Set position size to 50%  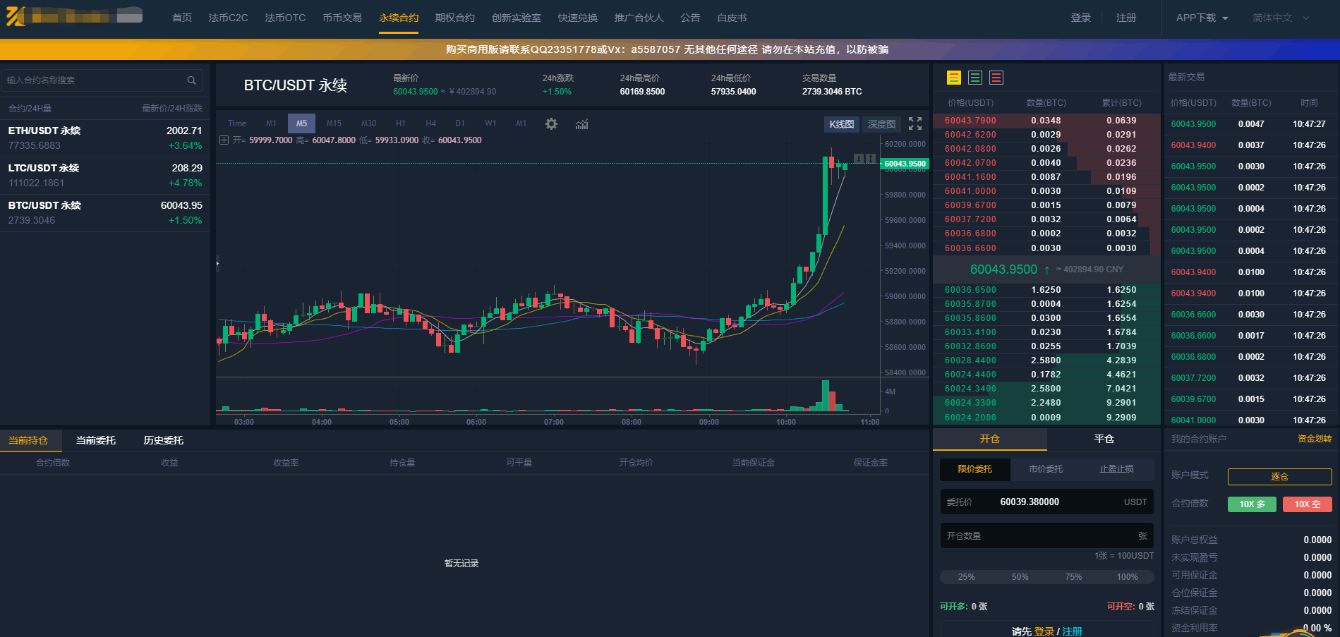tap(1020, 577)
